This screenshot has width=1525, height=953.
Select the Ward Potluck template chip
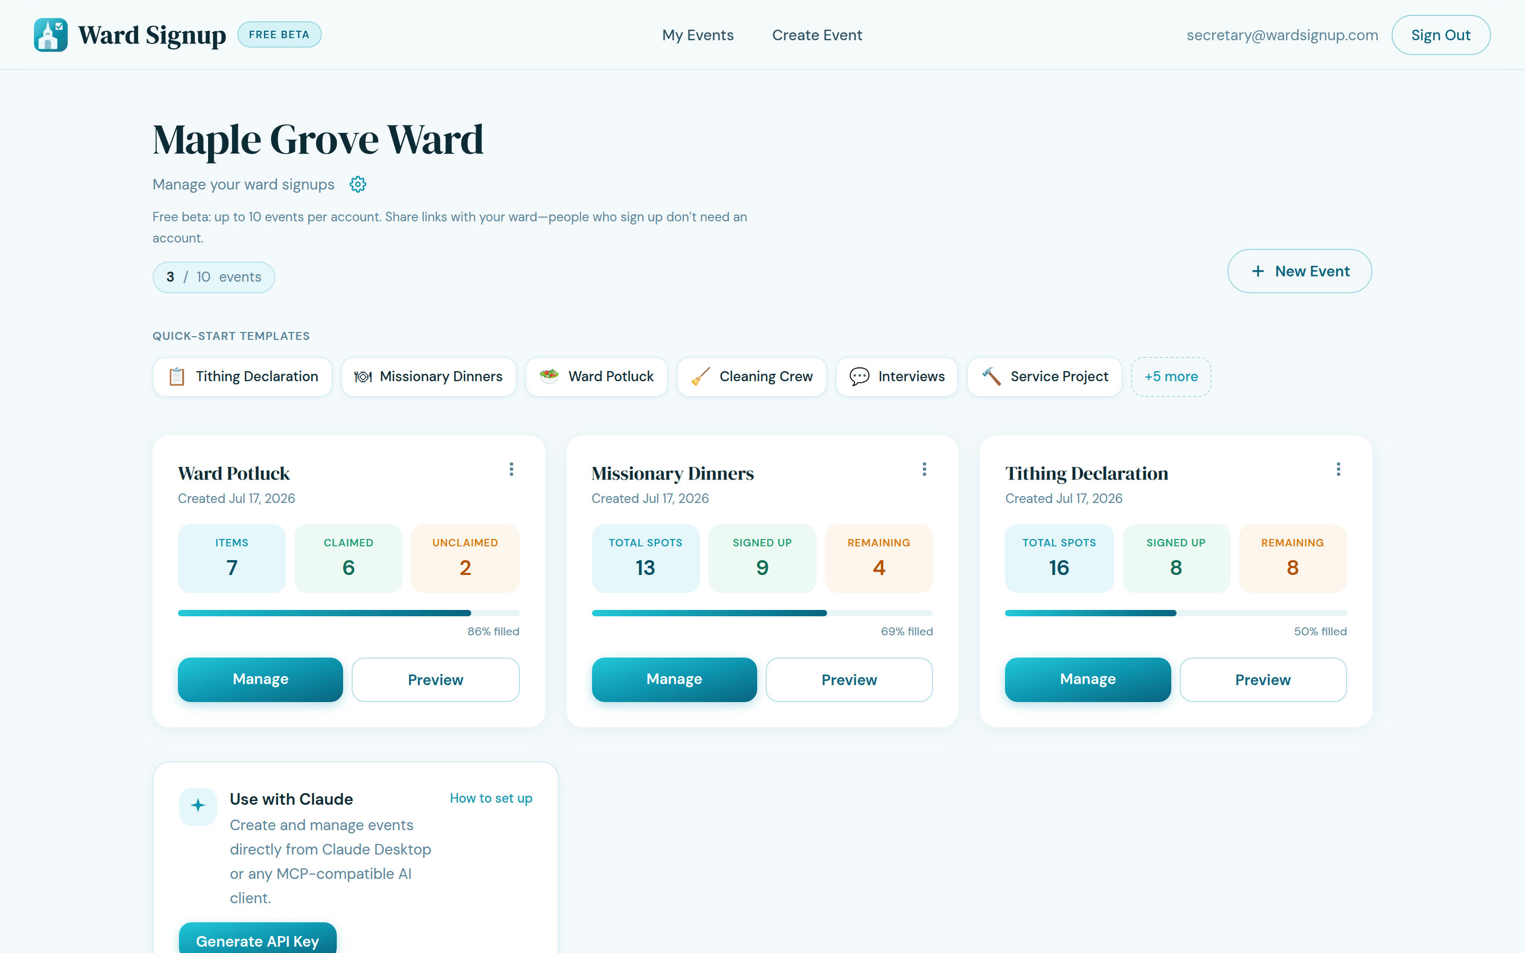click(x=596, y=377)
